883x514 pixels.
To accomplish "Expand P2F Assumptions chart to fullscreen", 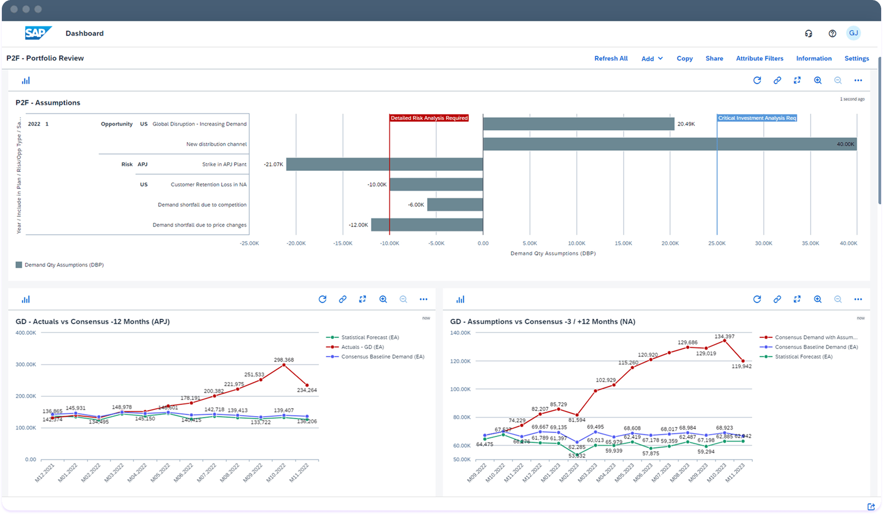I will pos(797,80).
